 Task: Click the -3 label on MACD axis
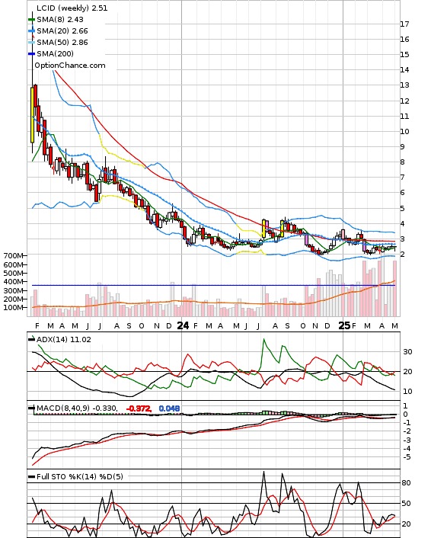[x=407, y=440]
